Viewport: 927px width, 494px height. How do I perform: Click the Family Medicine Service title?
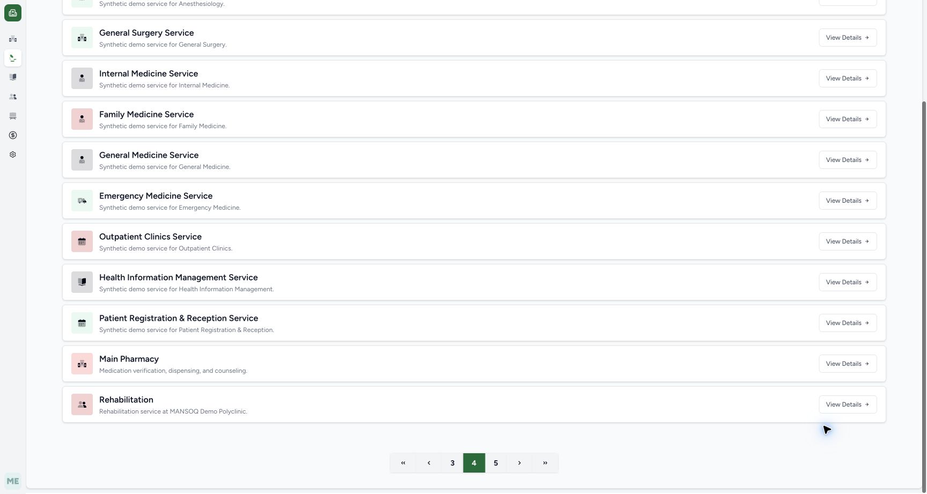(146, 114)
